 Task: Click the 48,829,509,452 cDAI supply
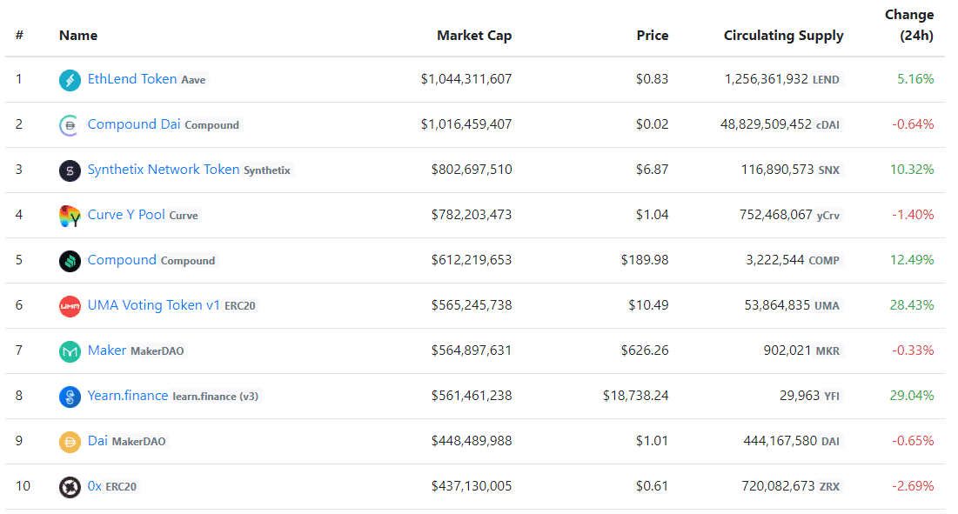780,123
